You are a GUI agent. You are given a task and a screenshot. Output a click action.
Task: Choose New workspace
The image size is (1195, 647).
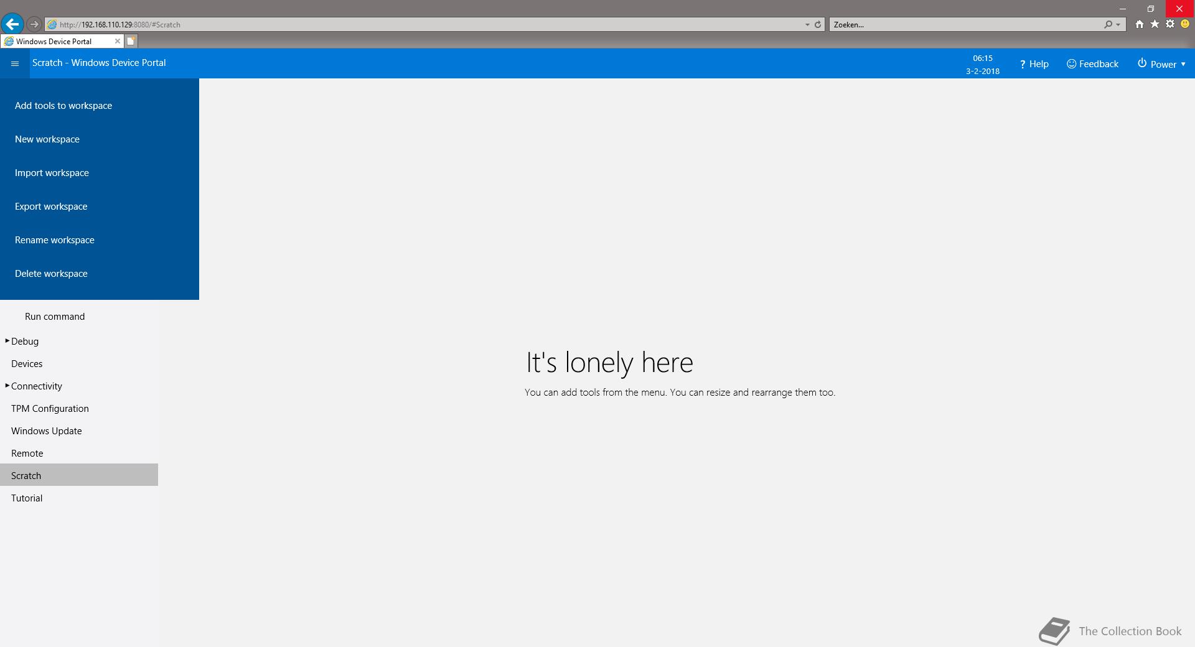[x=100, y=139]
